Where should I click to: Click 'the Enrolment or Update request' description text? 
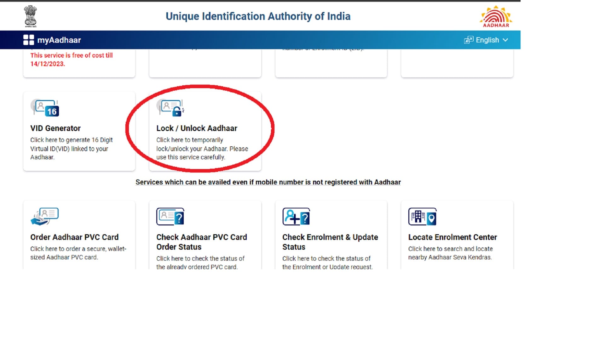point(328,267)
